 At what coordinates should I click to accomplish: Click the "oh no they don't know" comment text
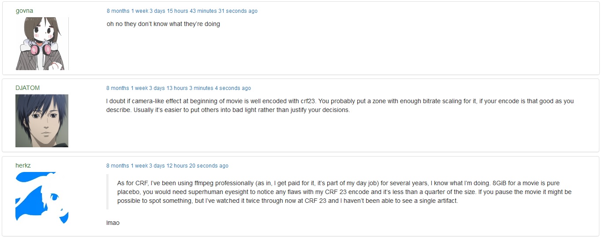[x=163, y=24]
